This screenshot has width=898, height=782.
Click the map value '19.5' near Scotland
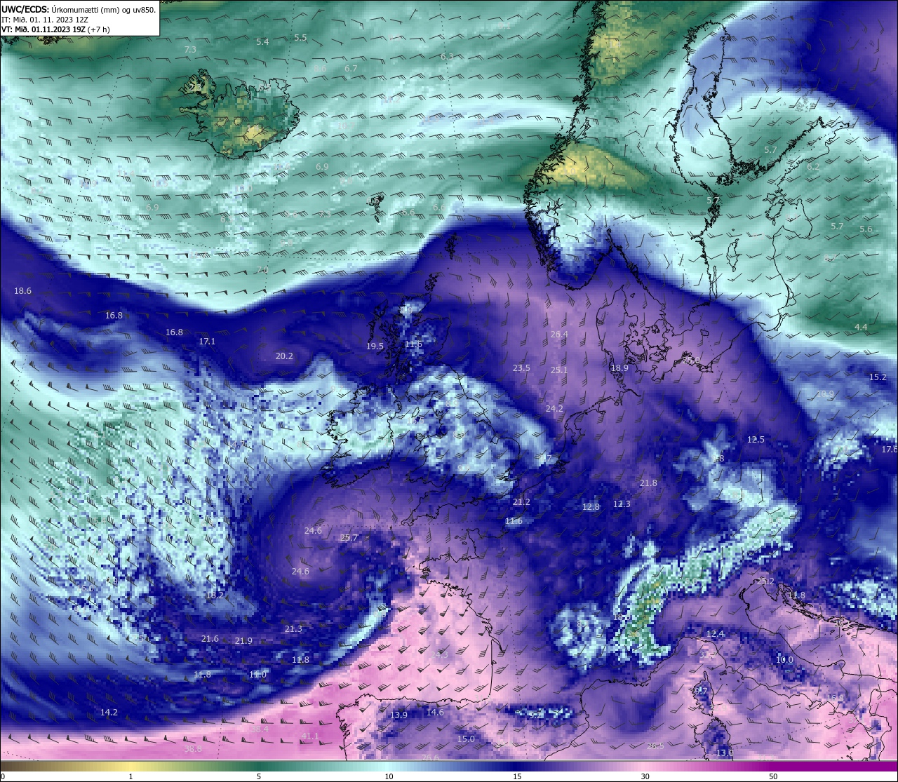[375, 346]
